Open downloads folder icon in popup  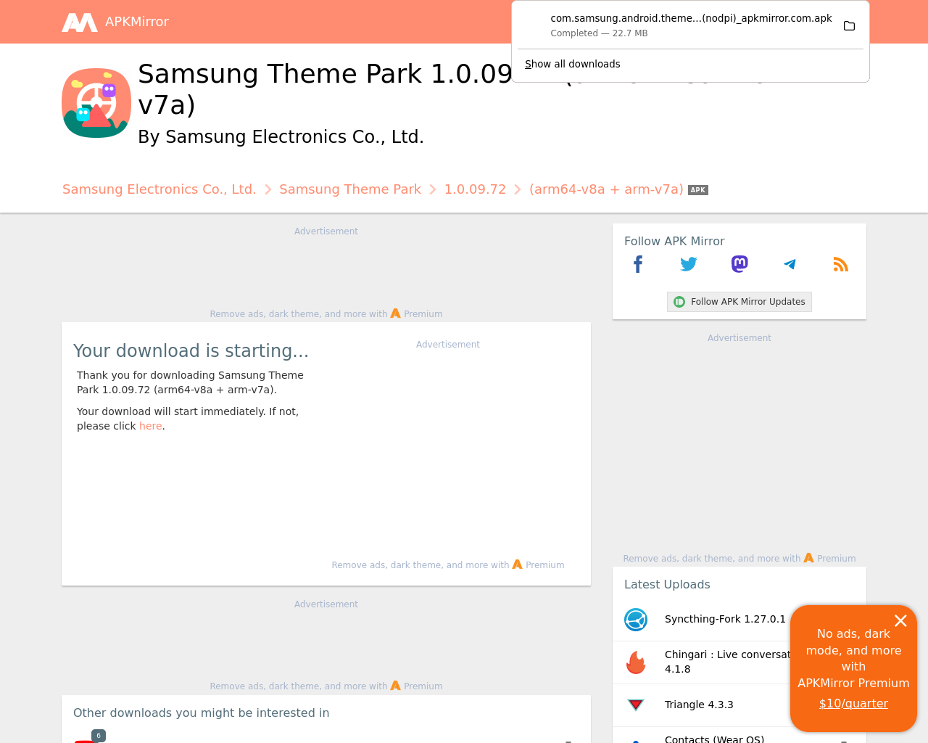849,26
